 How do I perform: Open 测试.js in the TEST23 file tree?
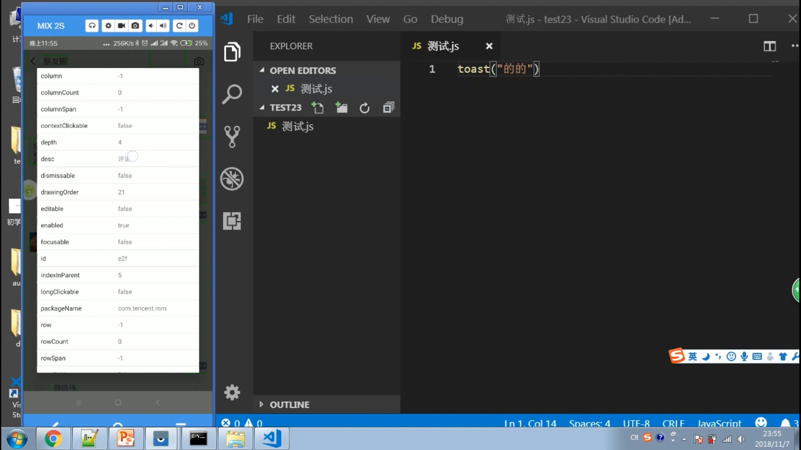pyautogui.click(x=297, y=126)
